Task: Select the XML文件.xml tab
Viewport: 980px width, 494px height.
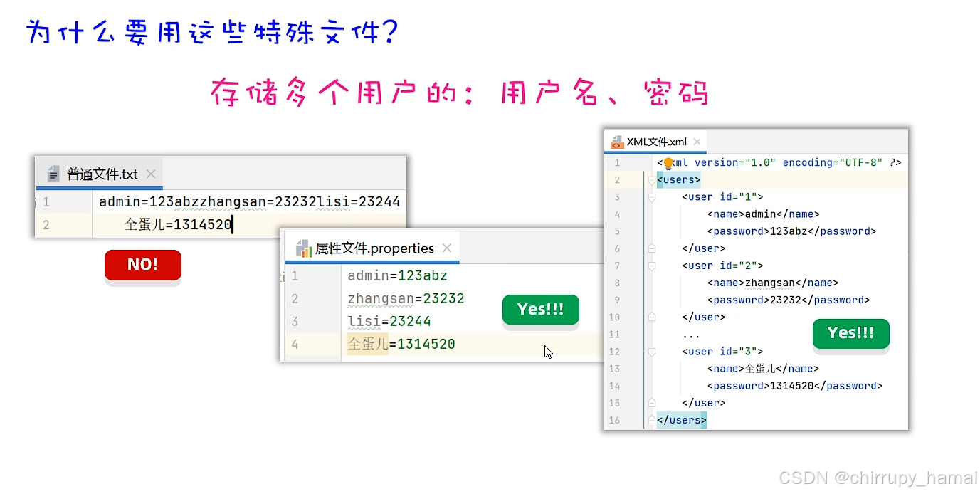Action: [x=655, y=142]
